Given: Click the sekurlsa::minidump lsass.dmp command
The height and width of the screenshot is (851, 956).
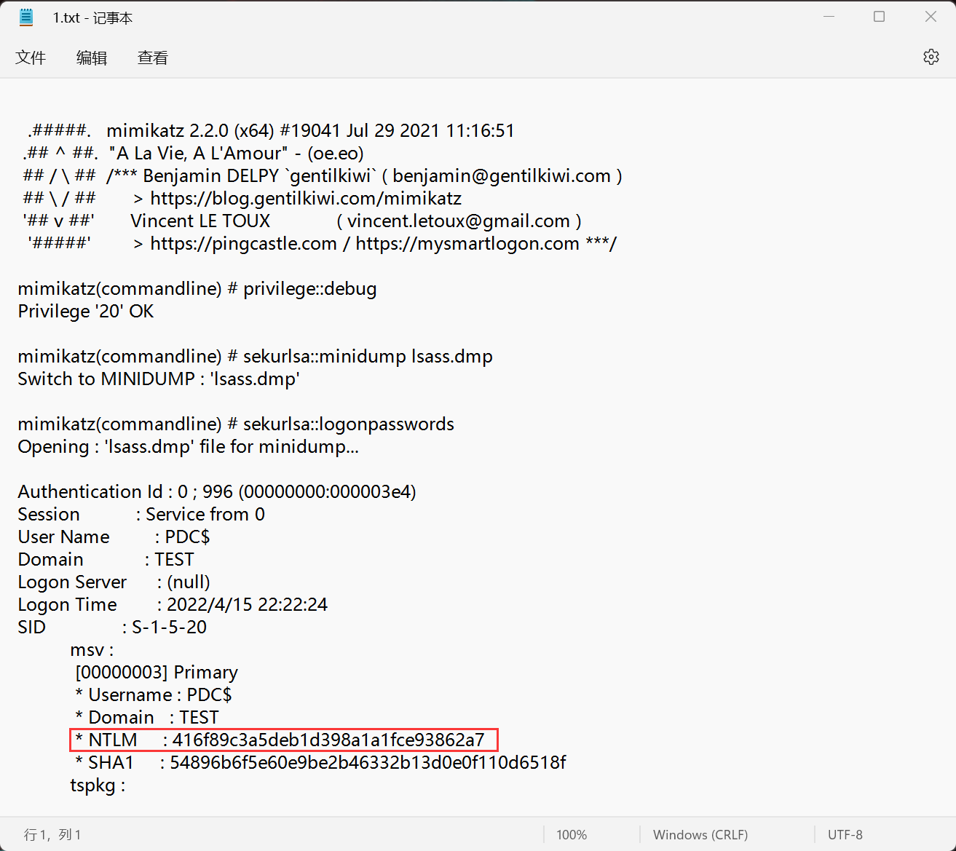Looking at the screenshot, I should (x=256, y=356).
